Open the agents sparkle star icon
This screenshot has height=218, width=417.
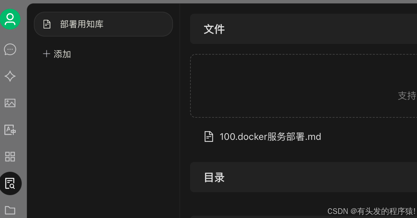click(10, 76)
